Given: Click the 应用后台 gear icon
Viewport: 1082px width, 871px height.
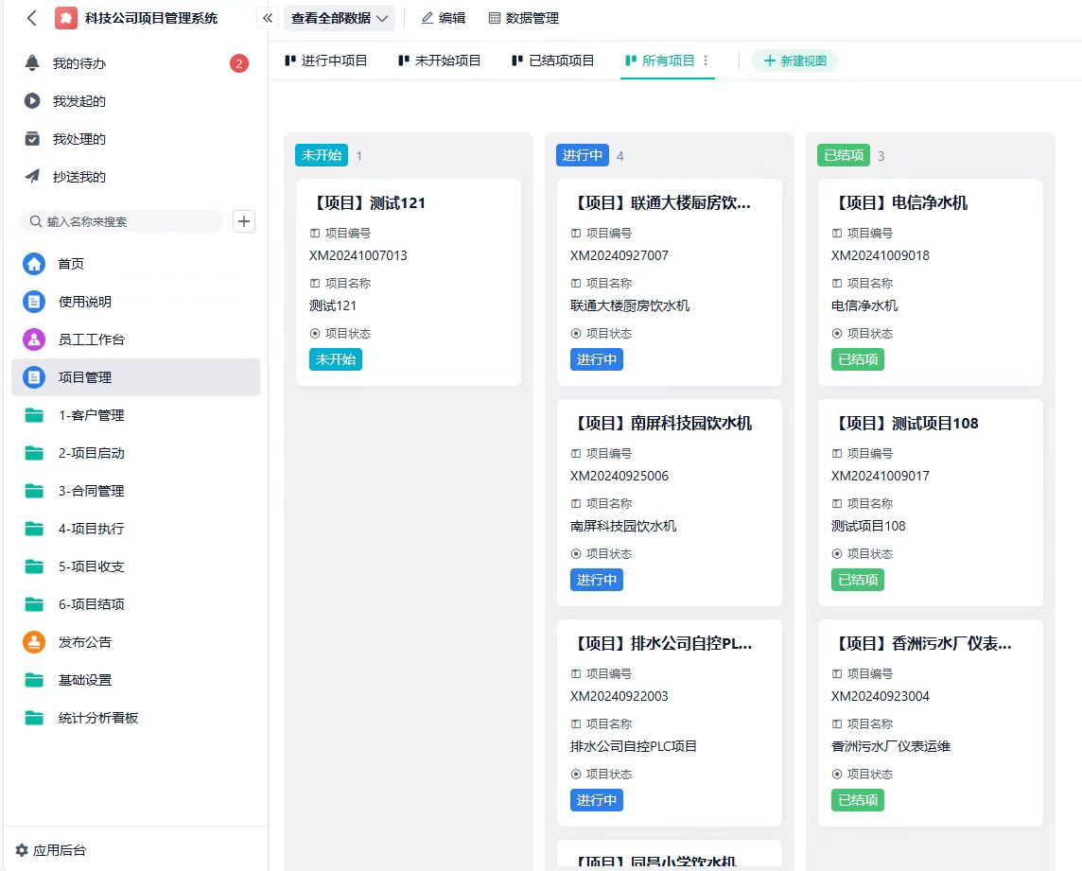Looking at the screenshot, I should pos(22,850).
